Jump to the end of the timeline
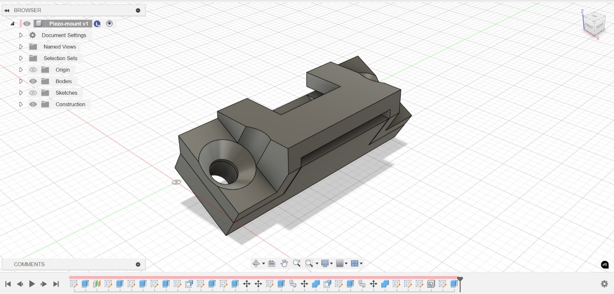This screenshot has width=614, height=294. point(56,284)
